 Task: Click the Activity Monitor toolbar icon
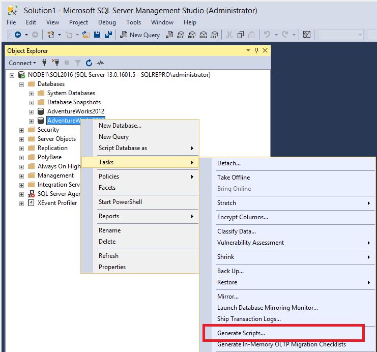[307, 35]
